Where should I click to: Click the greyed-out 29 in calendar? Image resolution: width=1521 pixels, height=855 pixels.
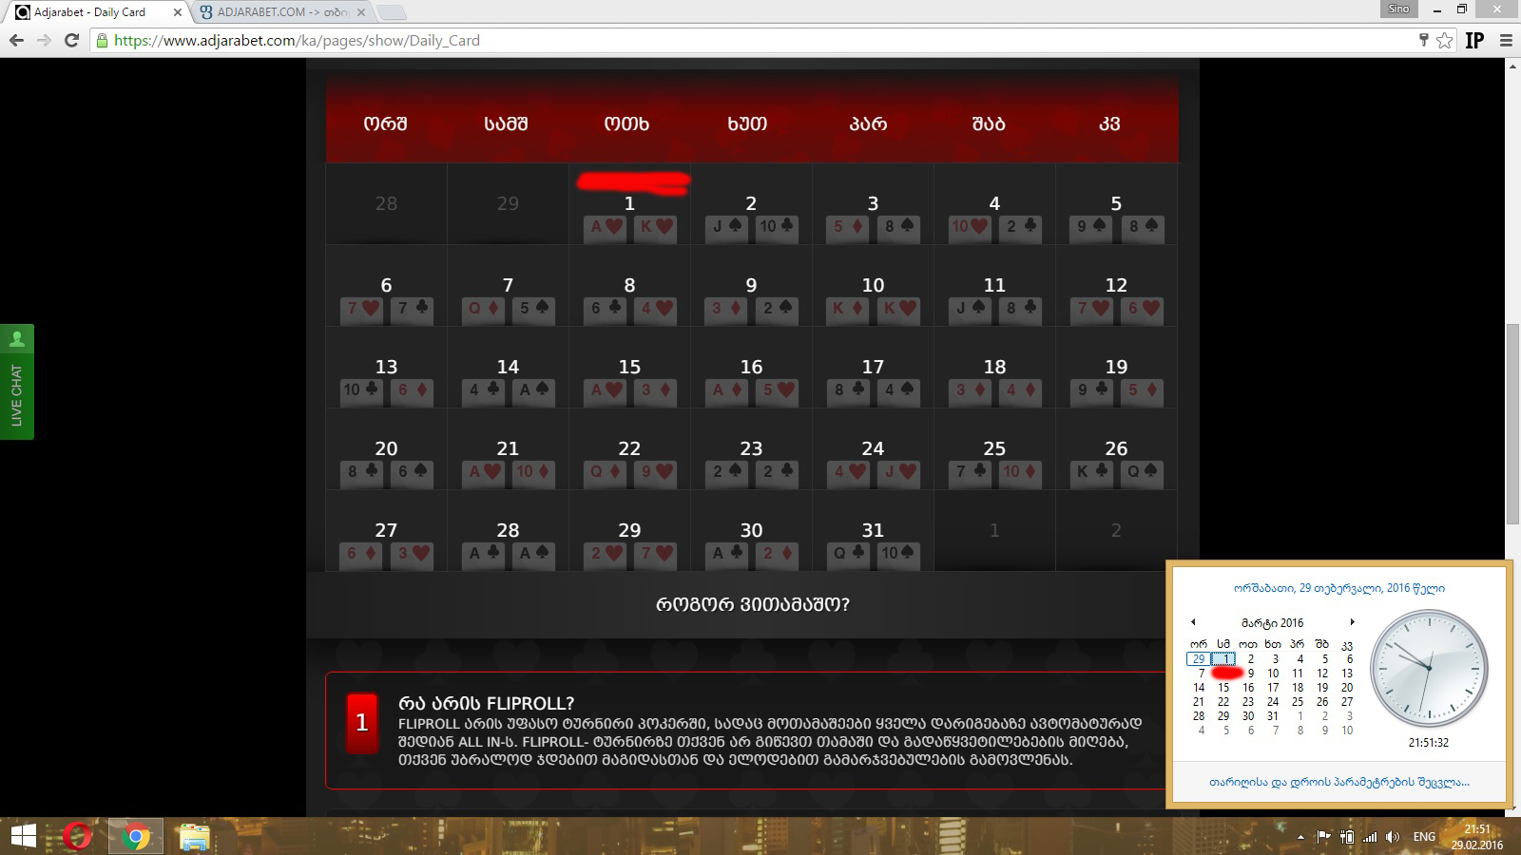508,203
